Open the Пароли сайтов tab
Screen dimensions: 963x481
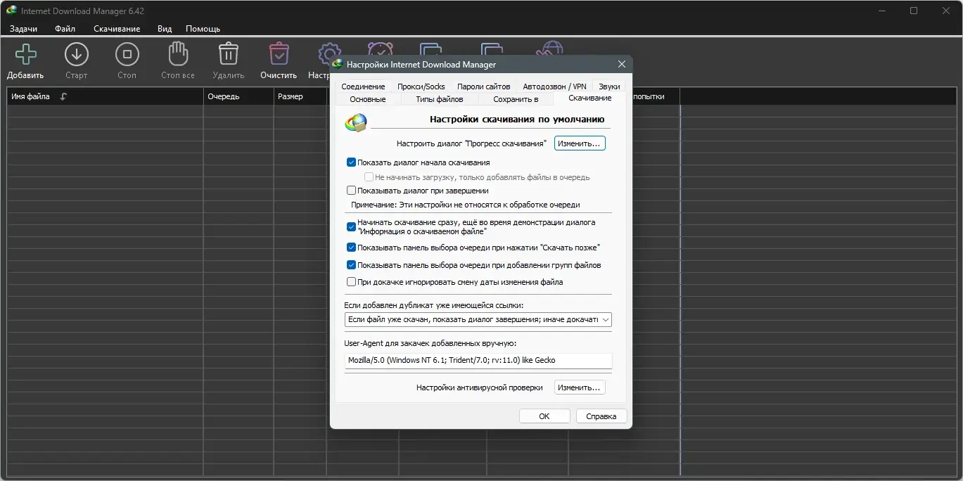pyautogui.click(x=483, y=86)
